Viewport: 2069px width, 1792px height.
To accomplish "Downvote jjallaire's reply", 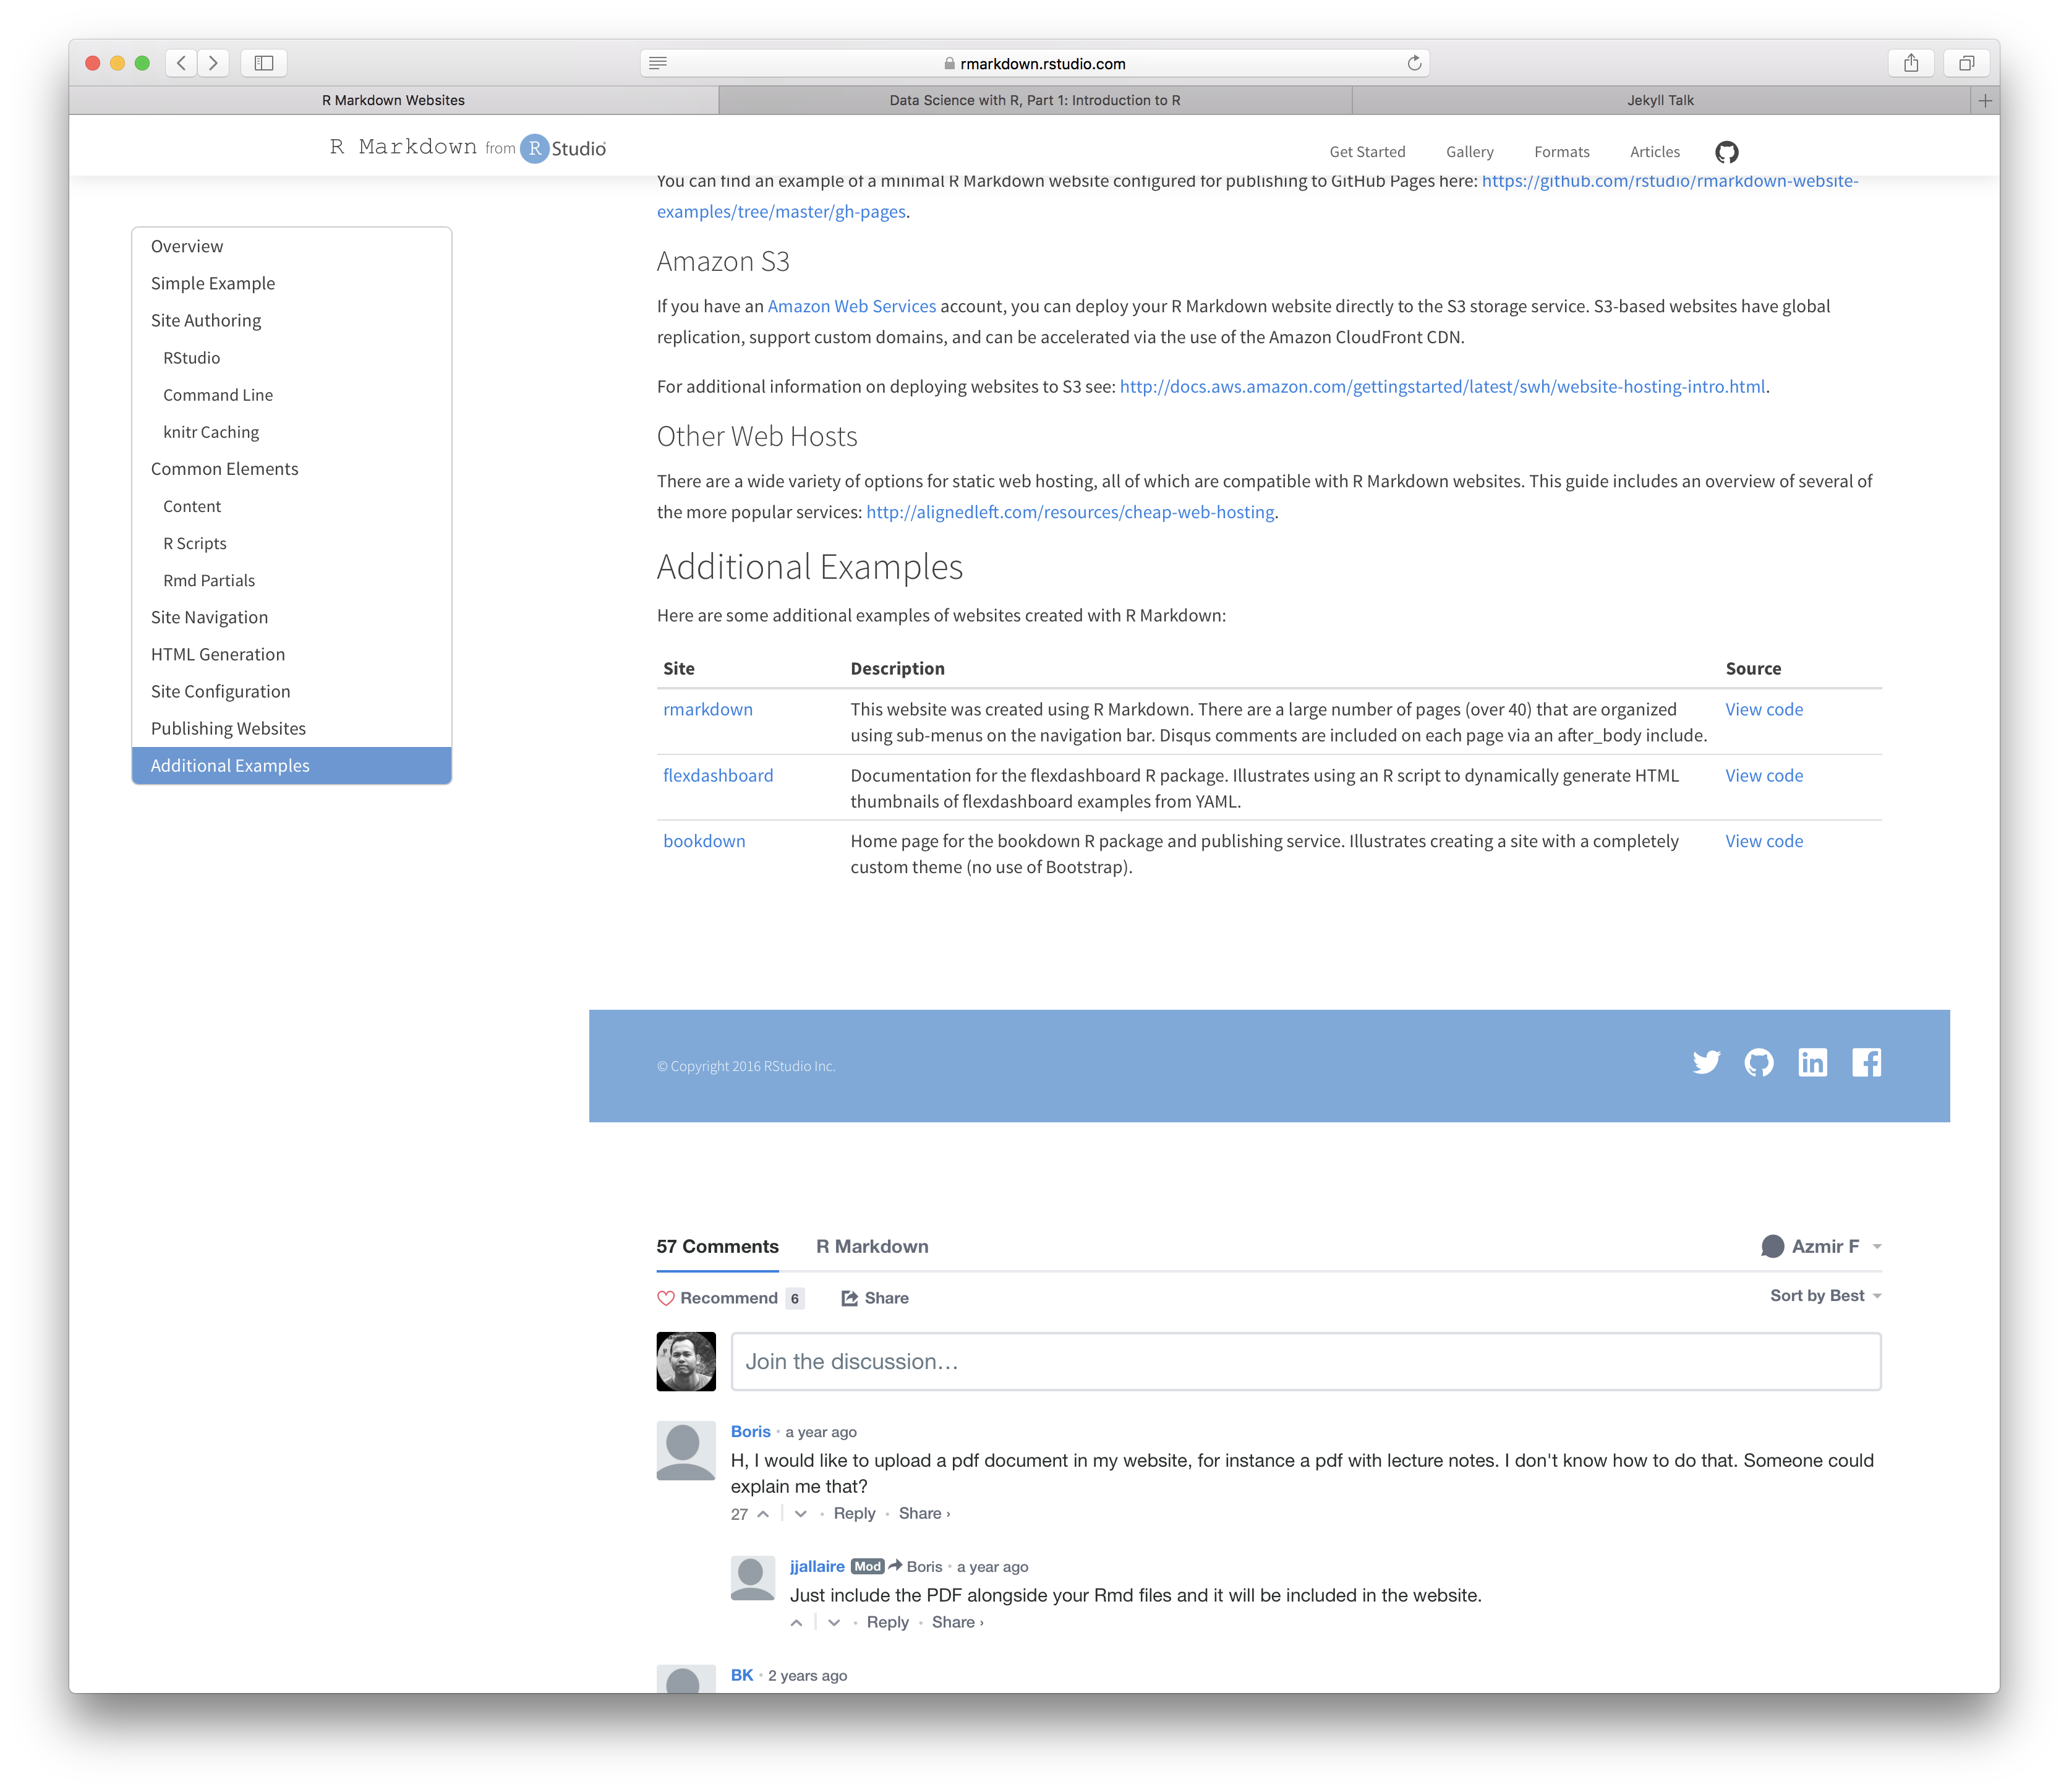I will pos(833,1623).
